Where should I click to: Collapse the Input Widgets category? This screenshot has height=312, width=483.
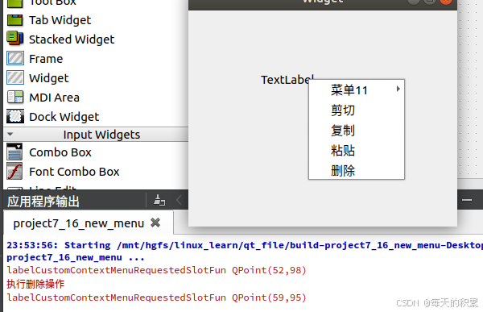coord(10,135)
